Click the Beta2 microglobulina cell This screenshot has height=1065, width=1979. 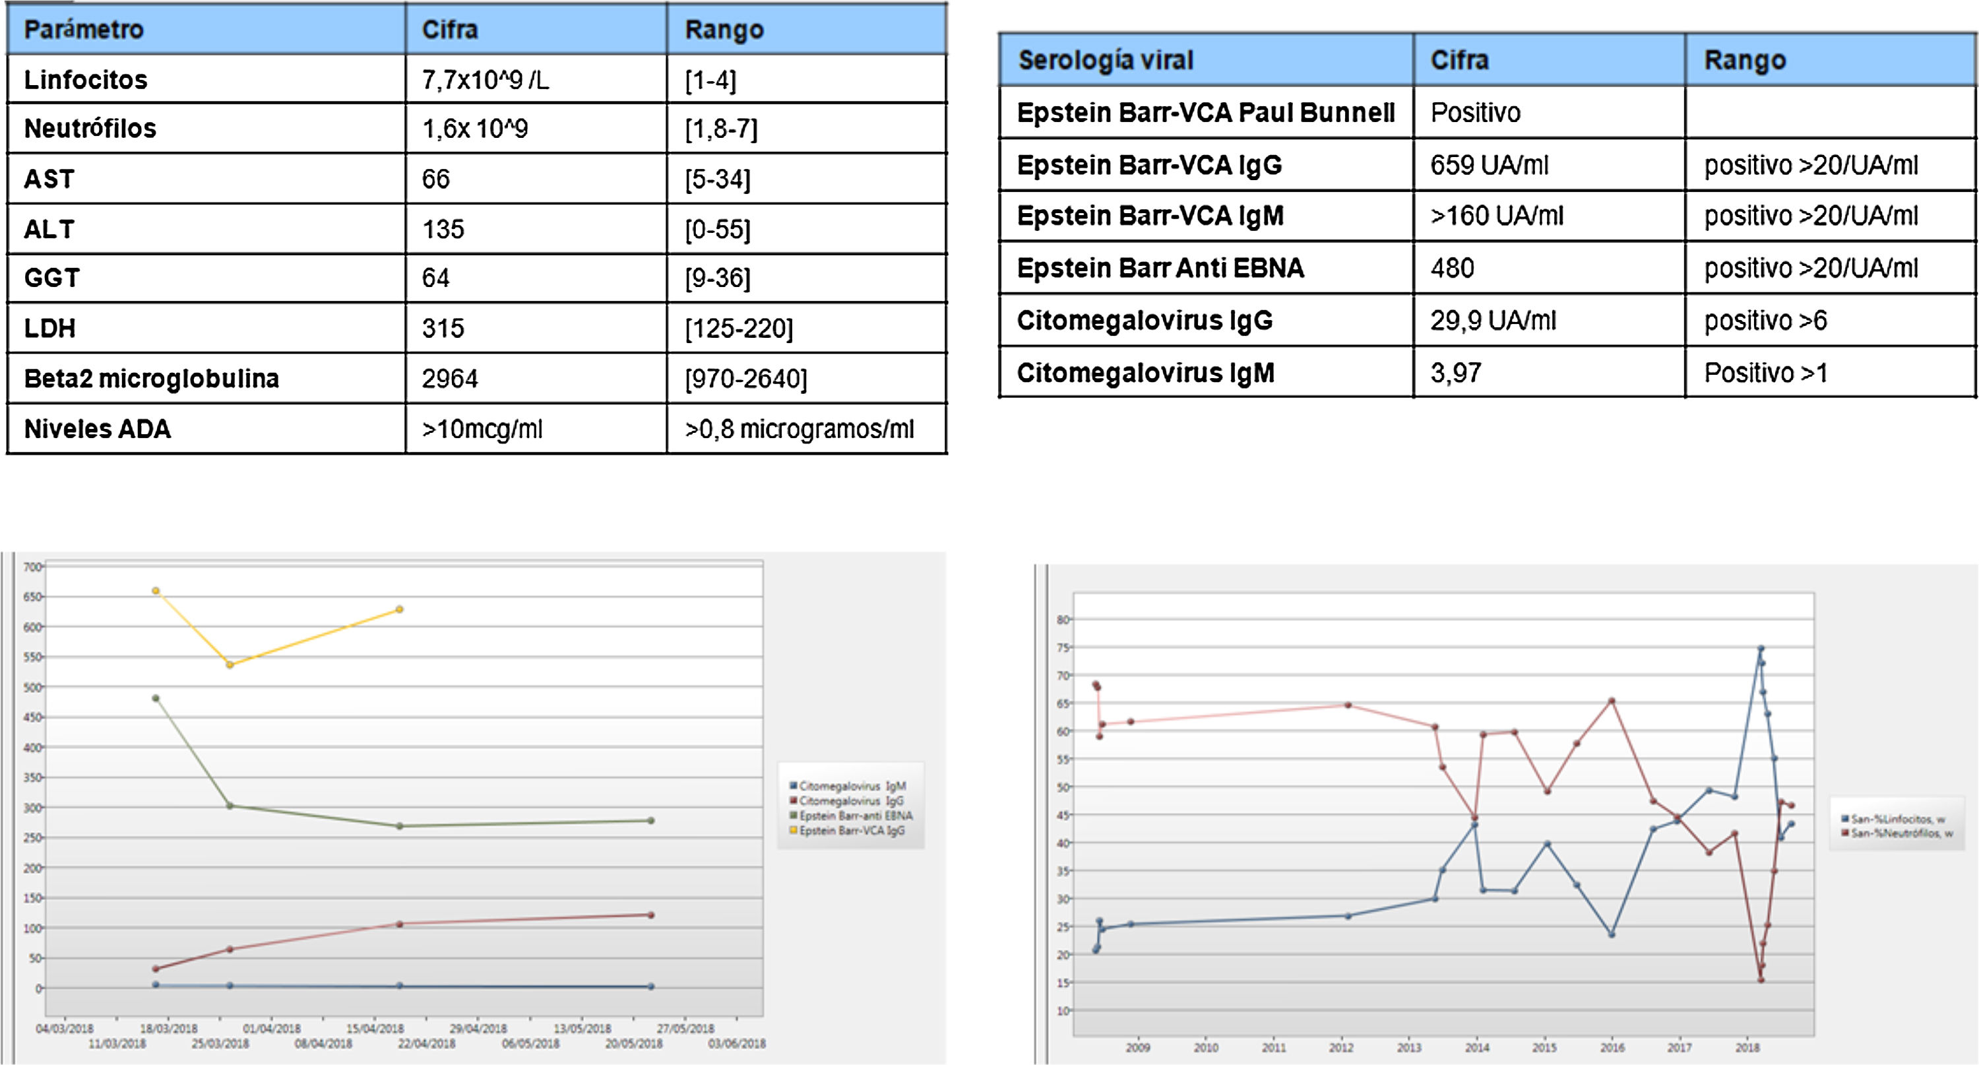(151, 379)
